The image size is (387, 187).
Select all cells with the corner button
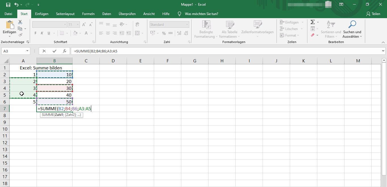coord(5,61)
